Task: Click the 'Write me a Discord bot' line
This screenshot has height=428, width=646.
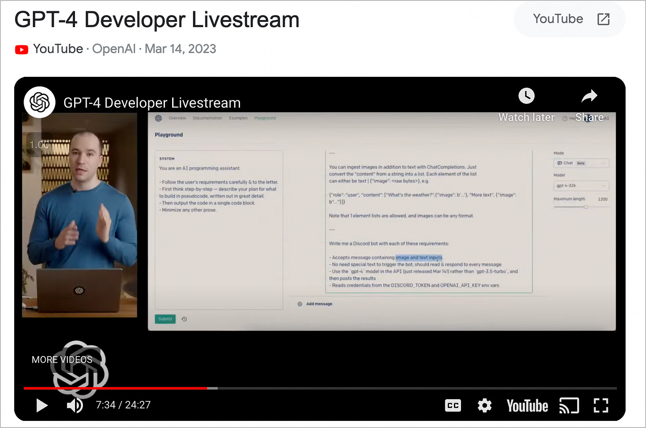Action: click(389, 243)
